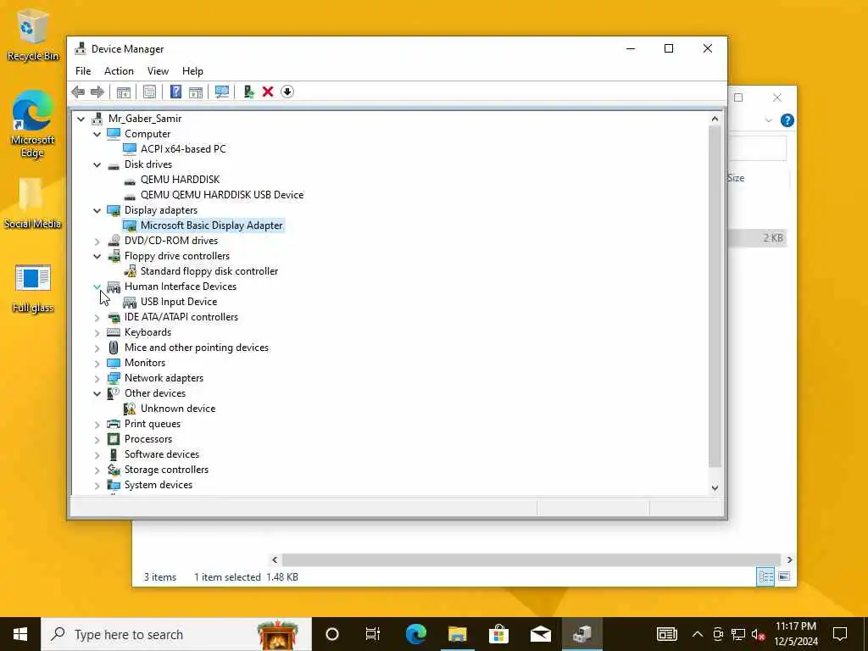Screen dimensions: 868x651
Task: Click the Processors chip icon
Action: point(114,439)
